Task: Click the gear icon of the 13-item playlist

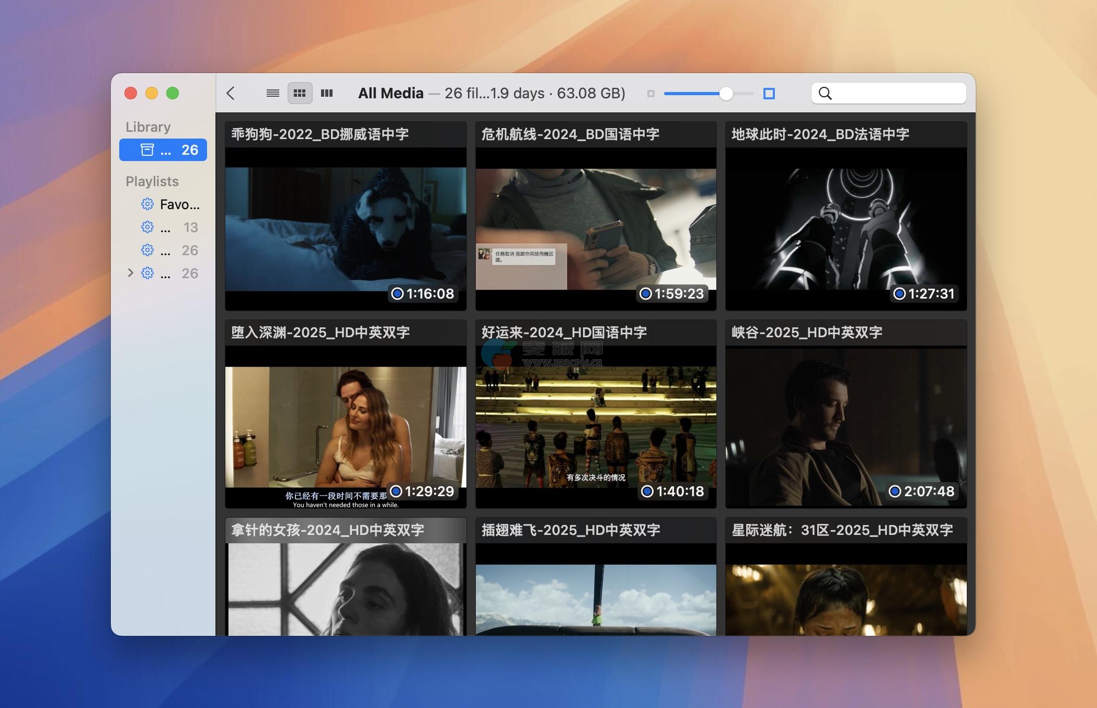Action: coord(147,227)
